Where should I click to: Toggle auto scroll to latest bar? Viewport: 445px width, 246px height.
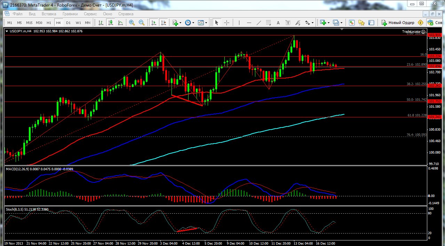pos(154,23)
